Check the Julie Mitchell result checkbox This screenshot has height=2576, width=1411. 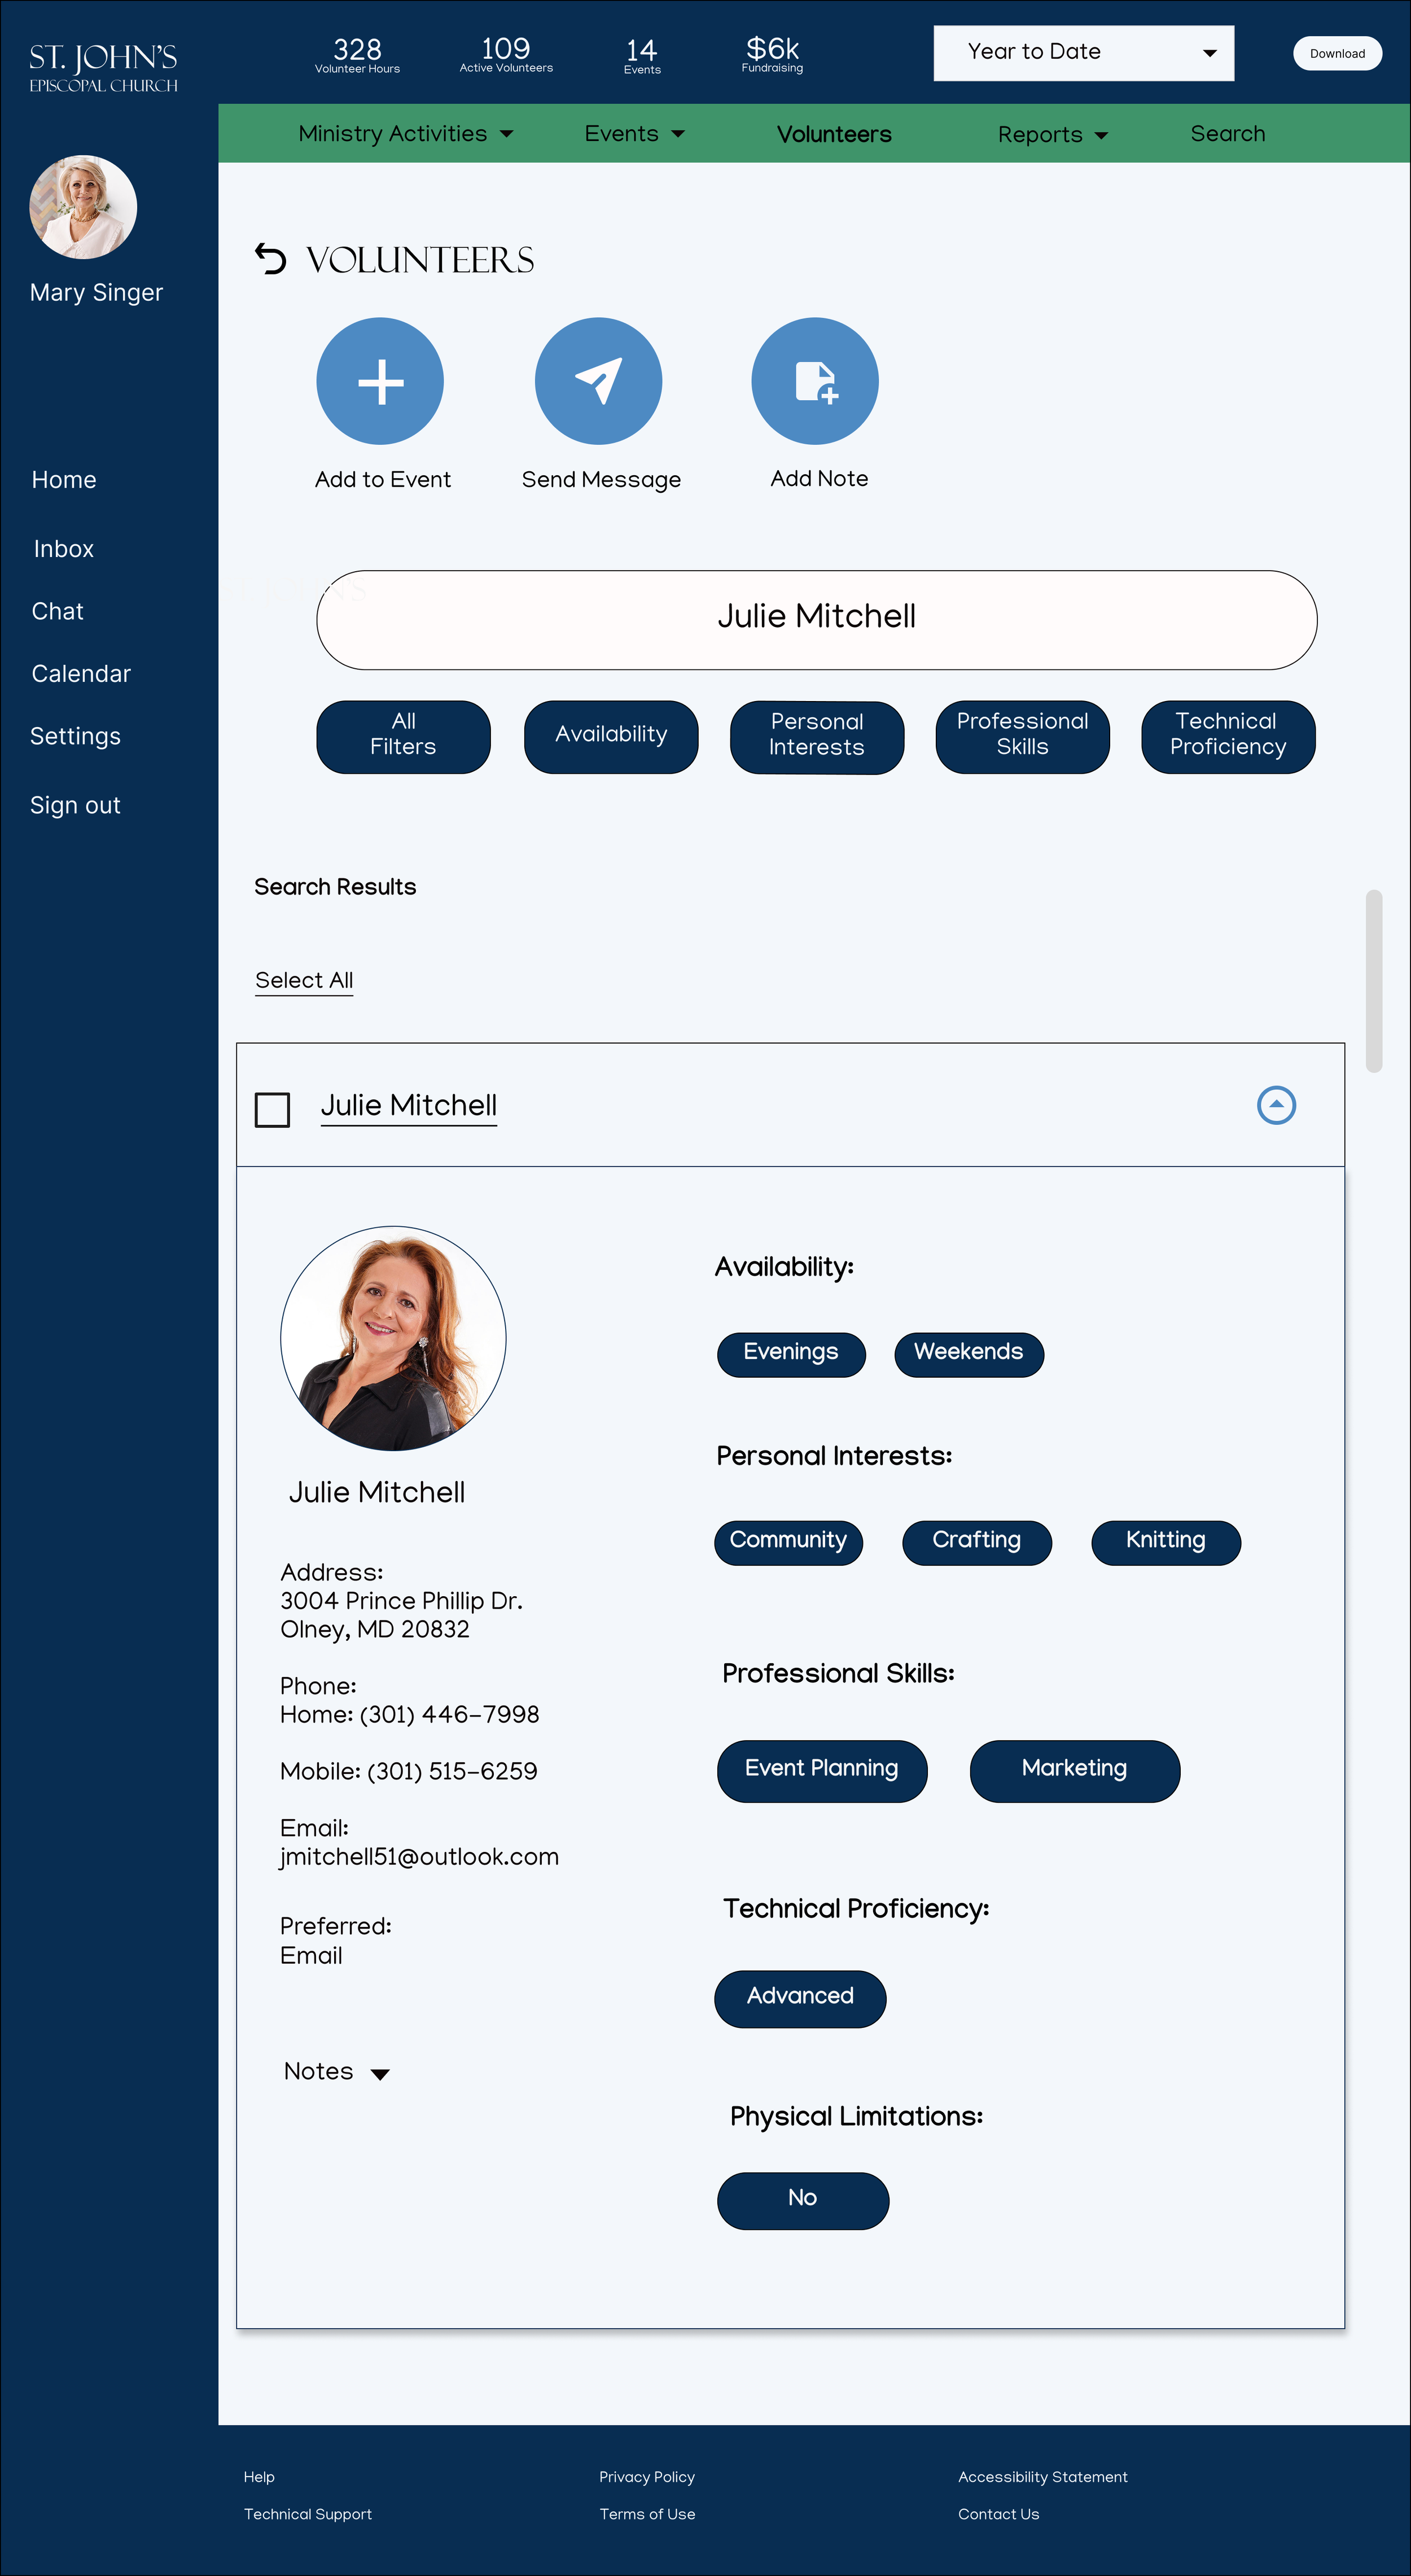tap(272, 1109)
